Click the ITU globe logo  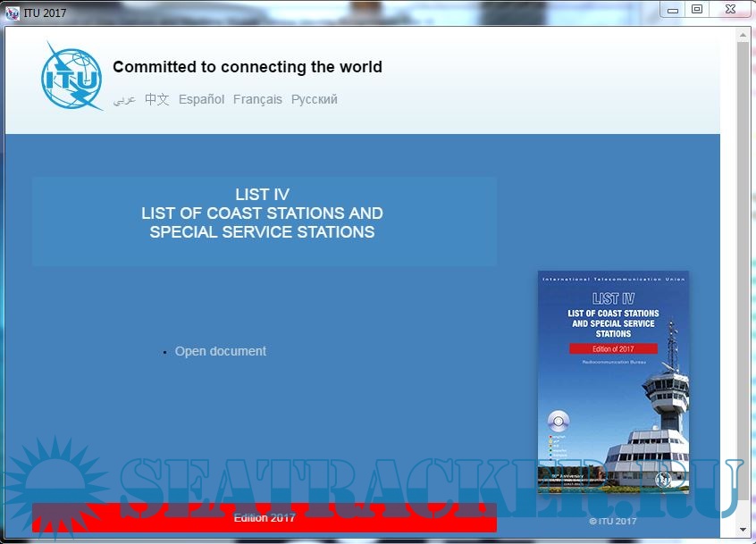tap(71, 77)
